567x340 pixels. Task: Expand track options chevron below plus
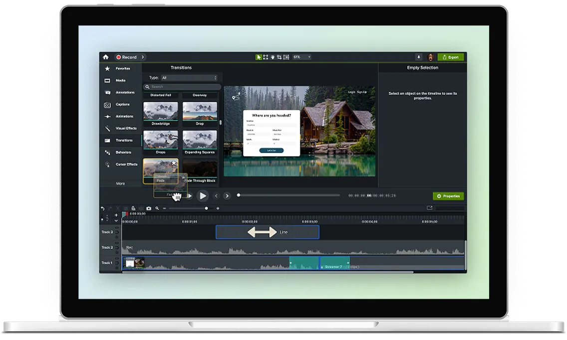(116, 220)
